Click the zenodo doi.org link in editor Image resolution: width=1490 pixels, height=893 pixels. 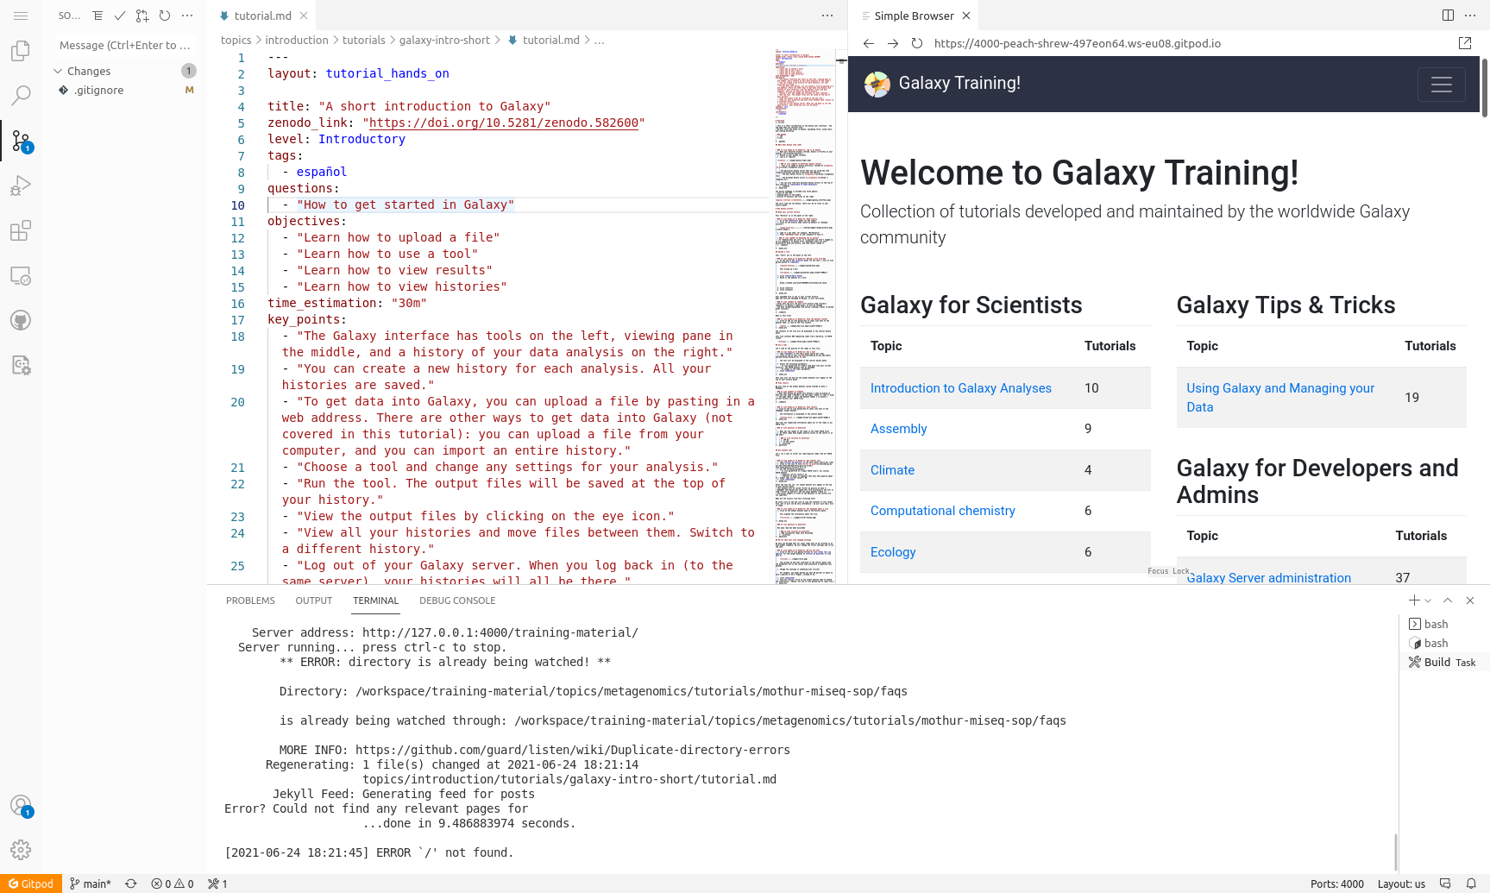coord(504,123)
